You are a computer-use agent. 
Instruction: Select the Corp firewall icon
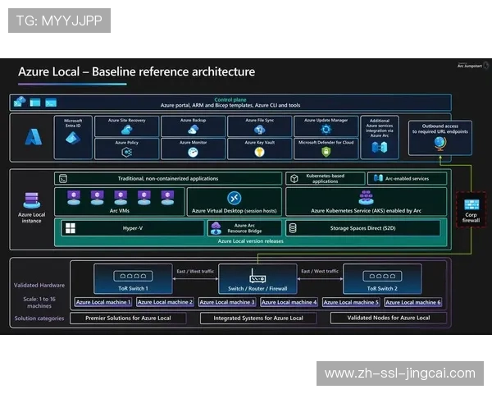[x=471, y=204]
